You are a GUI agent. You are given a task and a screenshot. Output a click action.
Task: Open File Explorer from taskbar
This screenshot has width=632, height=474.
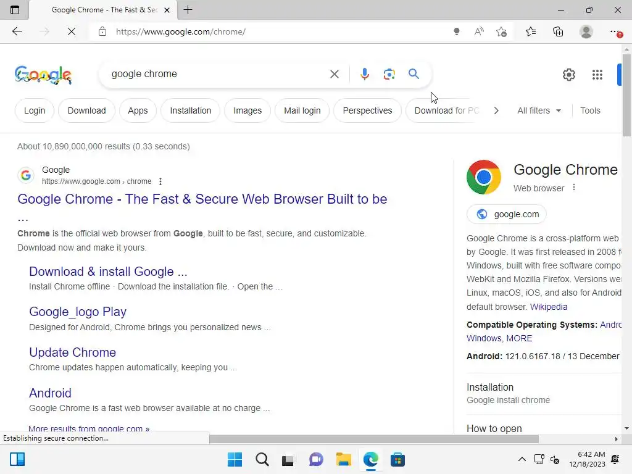click(x=343, y=459)
